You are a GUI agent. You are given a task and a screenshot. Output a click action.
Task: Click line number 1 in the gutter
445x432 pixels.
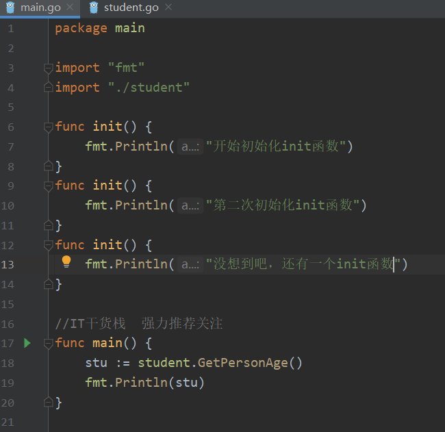pyautogui.click(x=11, y=29)
